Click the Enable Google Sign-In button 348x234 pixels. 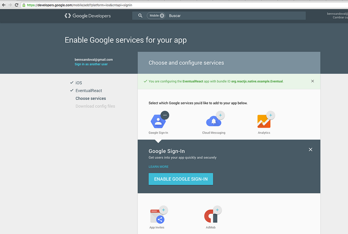pos(181,179)
